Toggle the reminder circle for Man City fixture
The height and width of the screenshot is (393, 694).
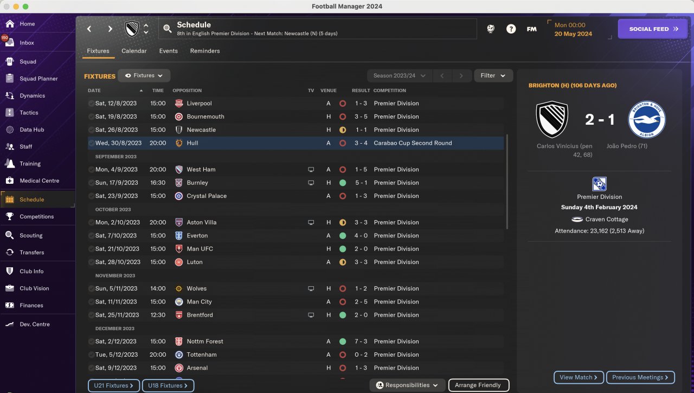point(91,302)
